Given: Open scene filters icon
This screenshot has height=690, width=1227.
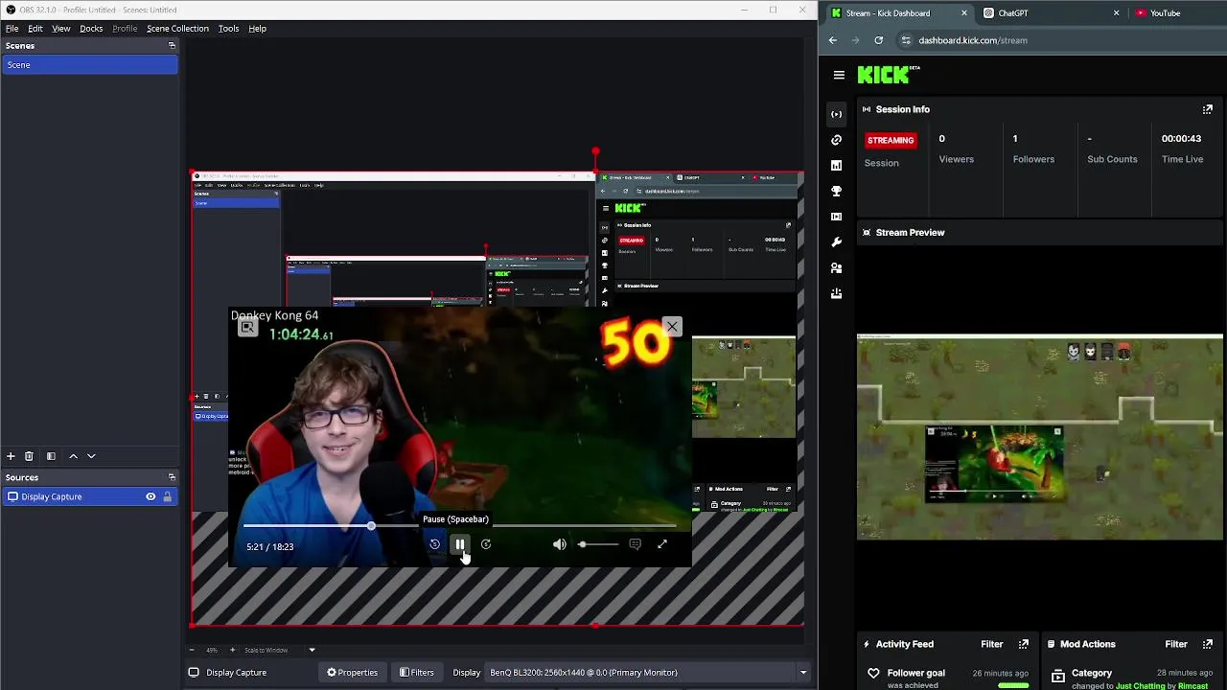Looking at the screenshot, I should [x=51, y=456].
